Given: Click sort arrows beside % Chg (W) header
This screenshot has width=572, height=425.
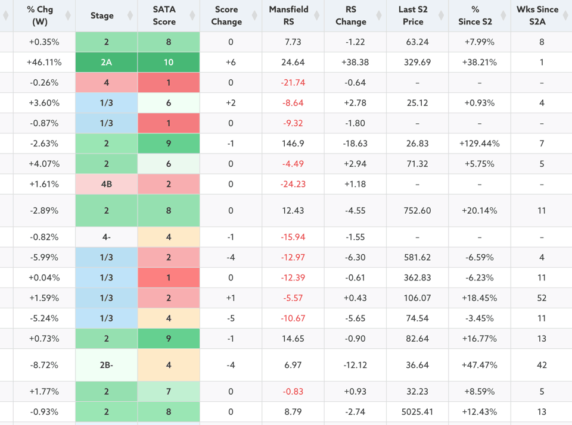Looking at the screenshot, I should (68, 15).
